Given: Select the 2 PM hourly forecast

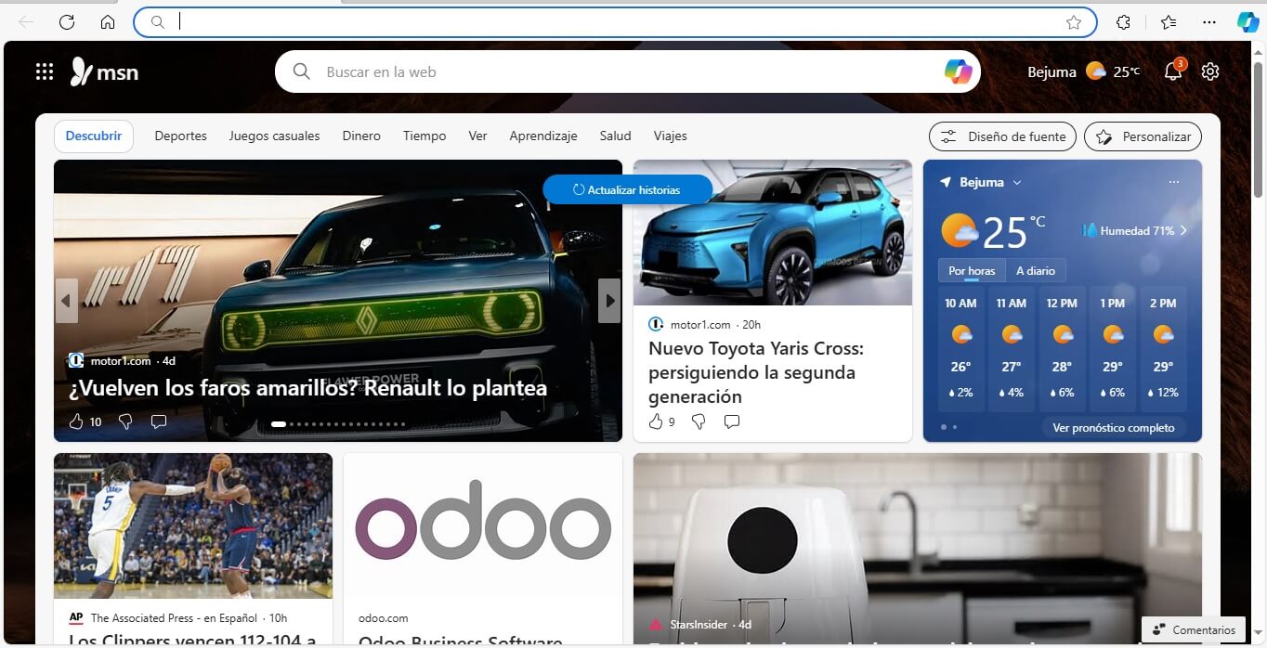Looking at the screenshot, I should tap(1163, 349).
